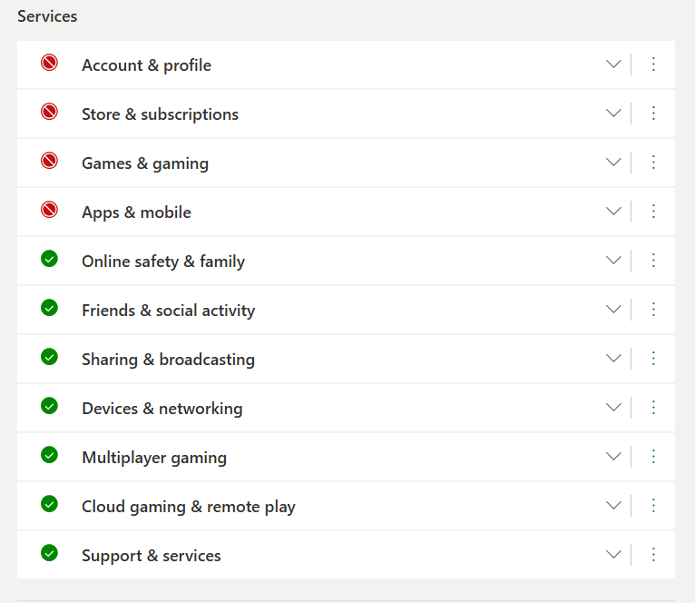Click the green check icon beside Multiplayer gaming
Viewport: 695px width, 603px height.
[49, 455]
